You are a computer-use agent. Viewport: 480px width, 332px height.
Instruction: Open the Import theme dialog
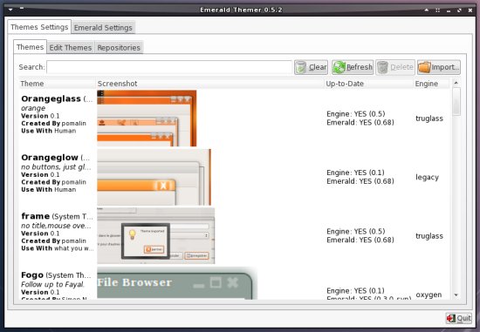(439, 67)
